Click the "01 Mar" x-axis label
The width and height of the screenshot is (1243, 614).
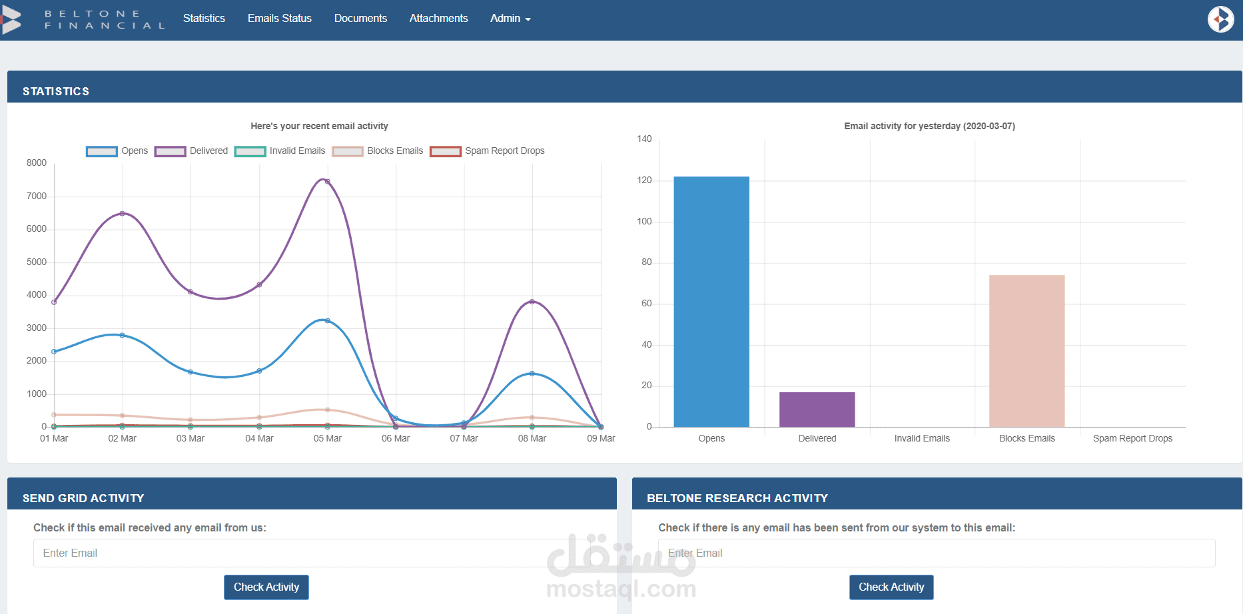click(x=54, y=438)
